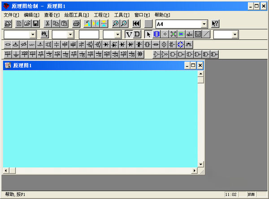This screenshot has width=269, height=199.
Task: Toggle the grid display button
Action: click(148, 24)
